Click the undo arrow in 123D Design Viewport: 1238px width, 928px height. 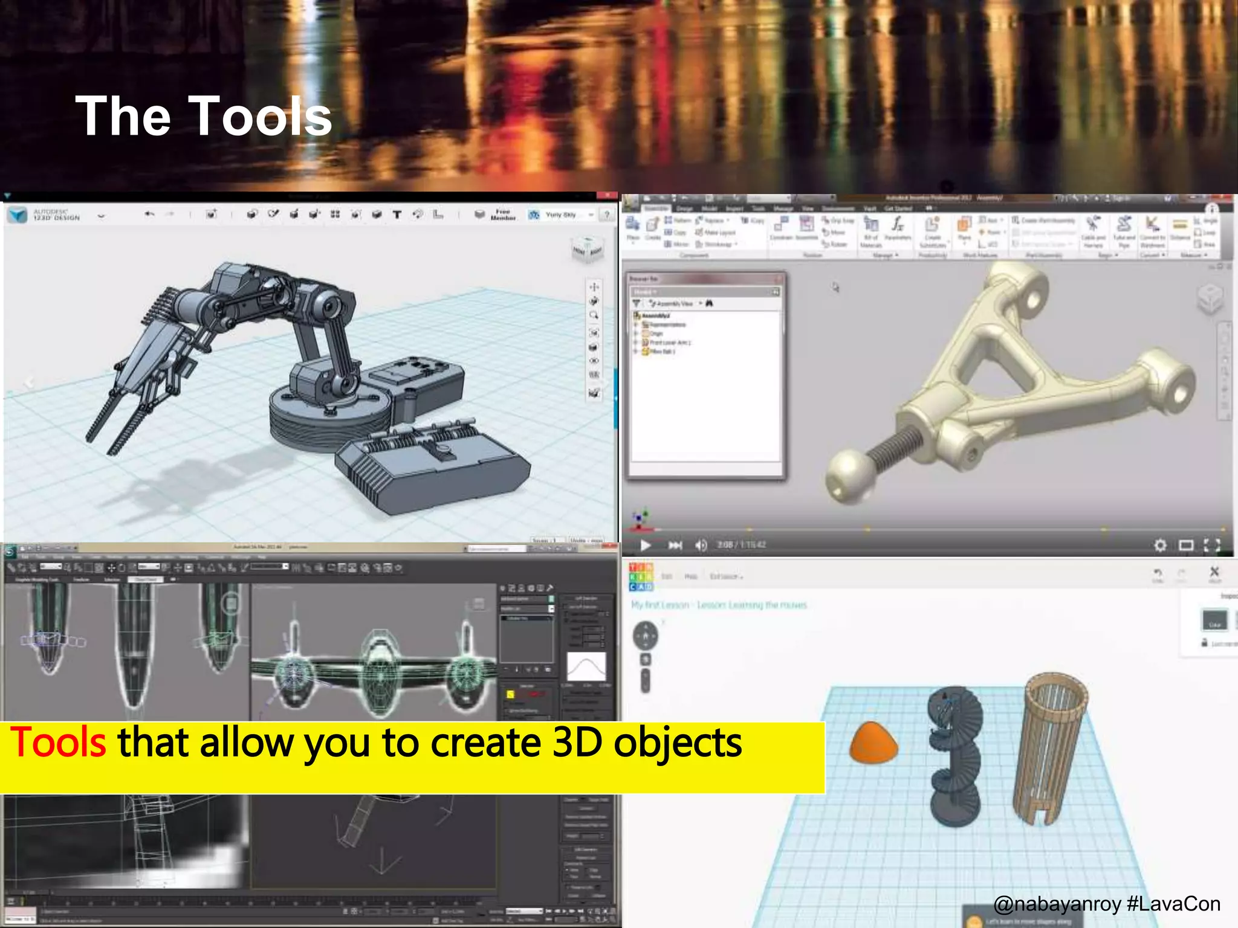[149, 214]
